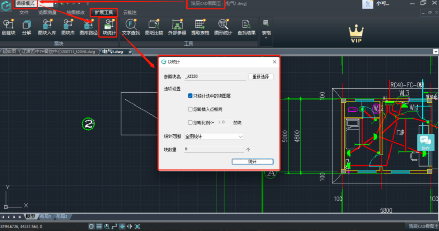Select the 扩展工具 ribbon tab
This screenshot has width=439, height=231.
tap(104, 12)
